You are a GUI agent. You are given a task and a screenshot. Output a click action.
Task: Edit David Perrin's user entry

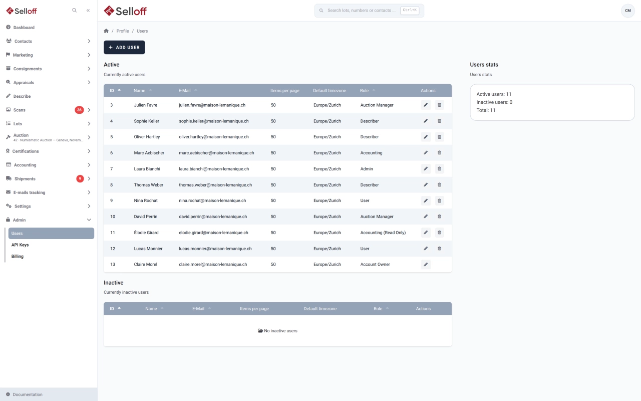[x=426, y=217]
